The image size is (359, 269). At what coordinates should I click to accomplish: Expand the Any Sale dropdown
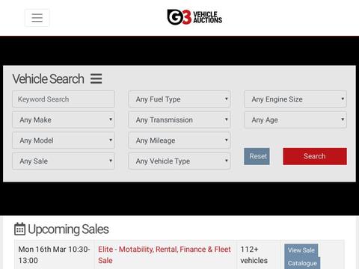click(64, 161)
